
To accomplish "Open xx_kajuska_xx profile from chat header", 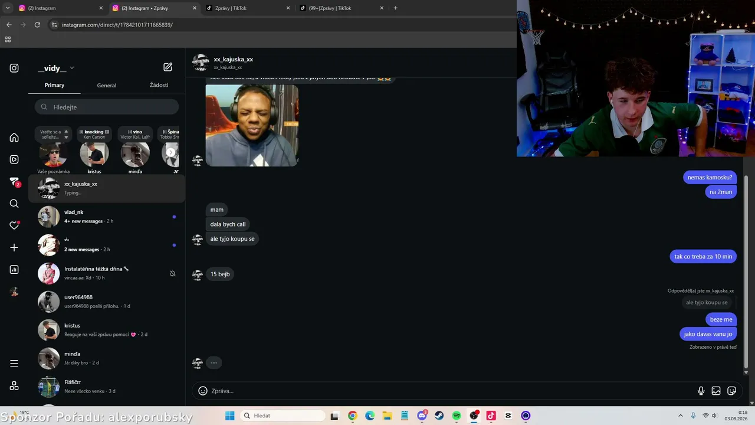I will (x=233, y=59).
